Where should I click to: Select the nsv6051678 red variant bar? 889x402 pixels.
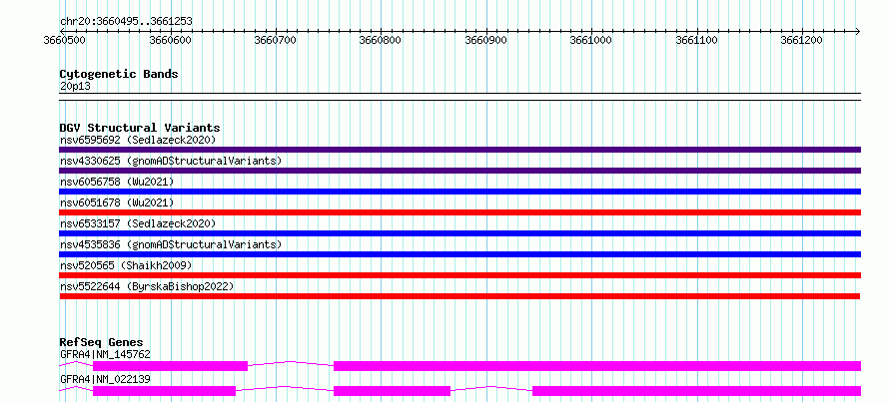[459, 212]
